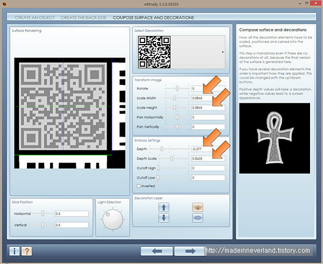Adjust the Scale Height slider handle
Viewport: 323px width, 264px height.
pos(174,108)
